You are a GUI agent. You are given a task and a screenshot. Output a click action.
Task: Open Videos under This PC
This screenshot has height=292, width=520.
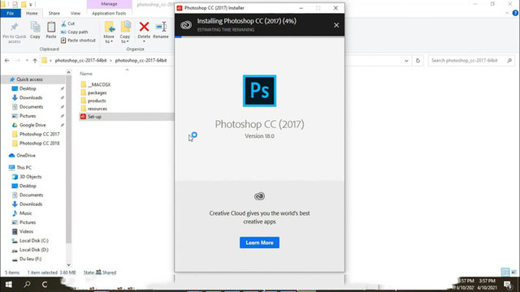coord(26,231)
